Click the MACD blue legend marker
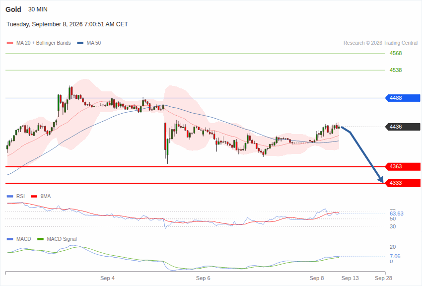The image size is (422, 286). (10, 239)
